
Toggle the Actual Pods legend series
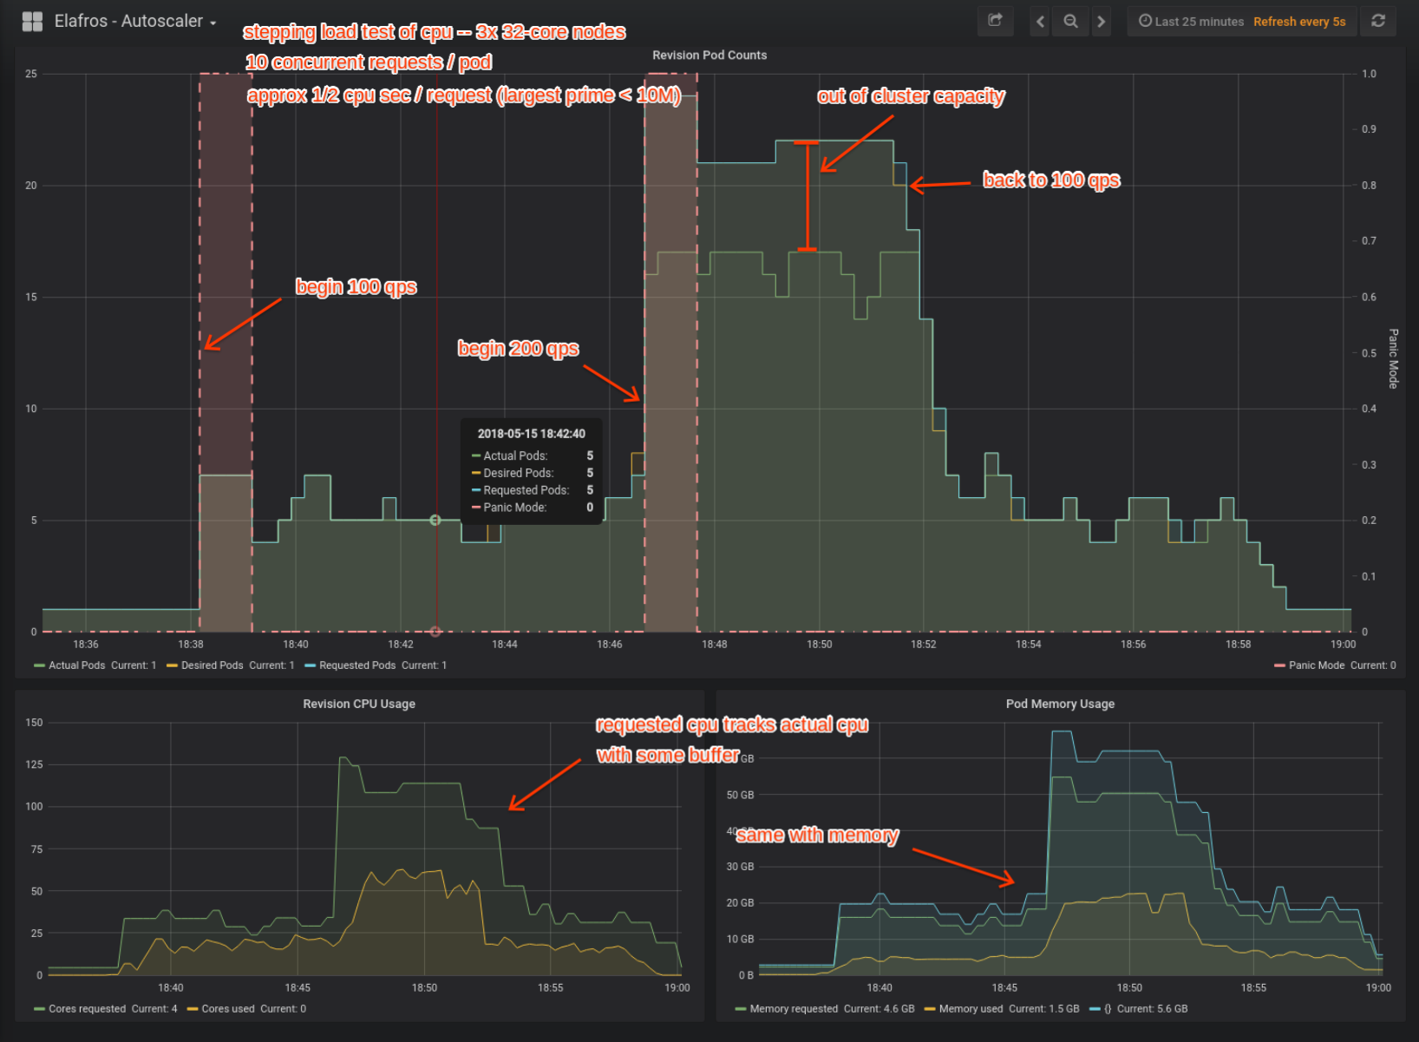[x=76, y=665]
